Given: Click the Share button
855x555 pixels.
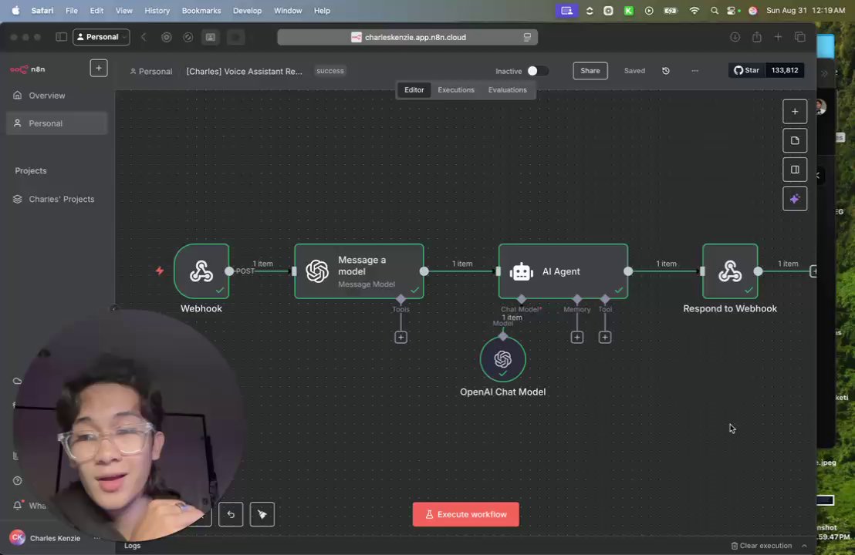Looking at the screenshot, I should coord(590,71).
